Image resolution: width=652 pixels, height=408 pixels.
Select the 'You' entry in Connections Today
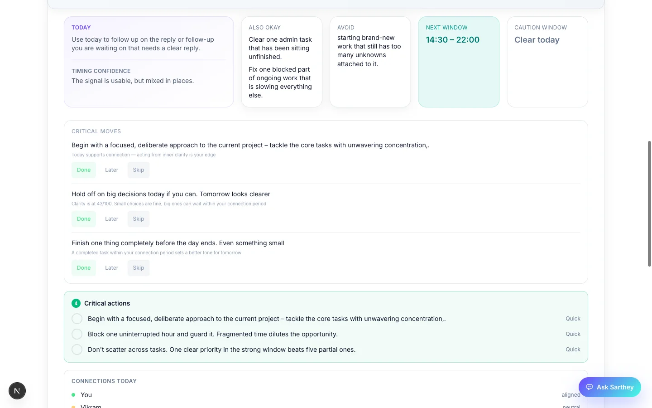[x=86, y=395]
